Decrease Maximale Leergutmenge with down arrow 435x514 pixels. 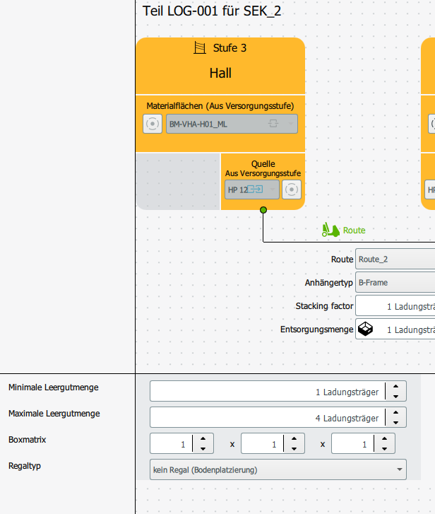point(395,423)
